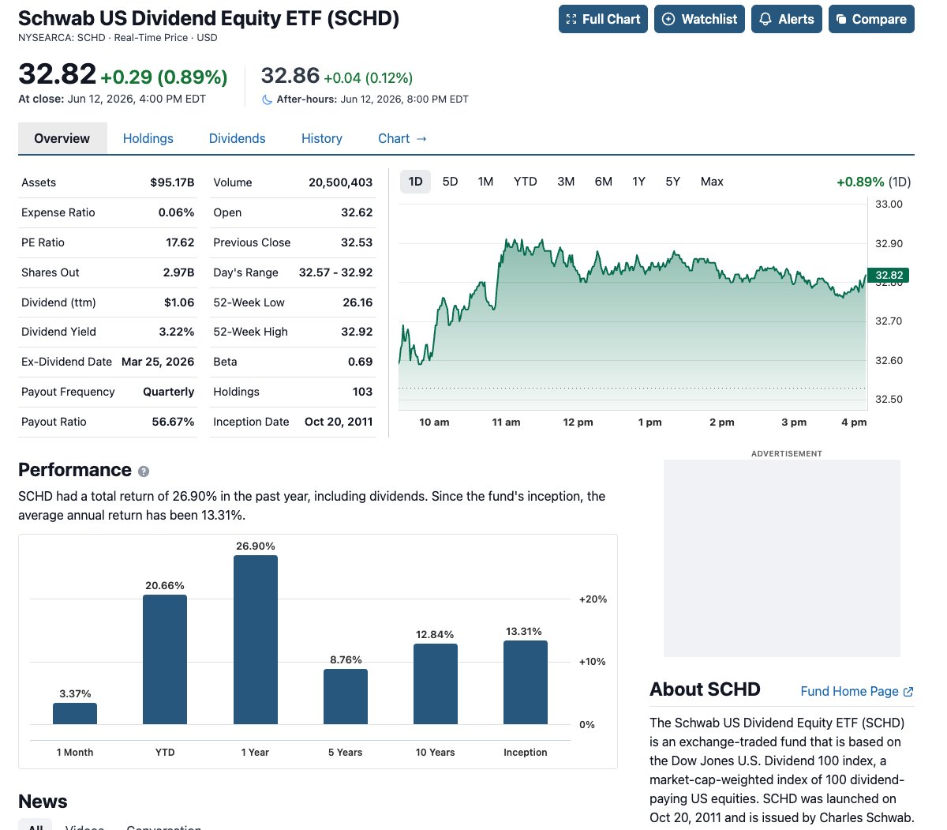
Task: Click the Holdings count 103
Action: click(362, 392)
